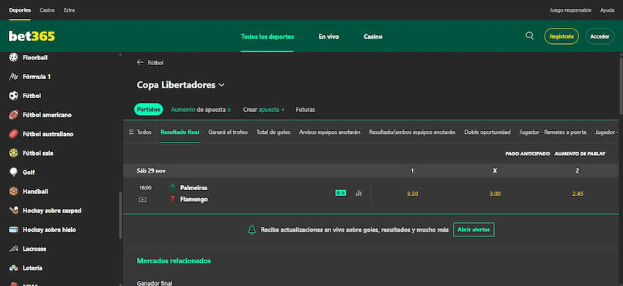Viewport: 623px width, 286px height.
Task: Open the Todos filter menu icon
Action: 131,132
